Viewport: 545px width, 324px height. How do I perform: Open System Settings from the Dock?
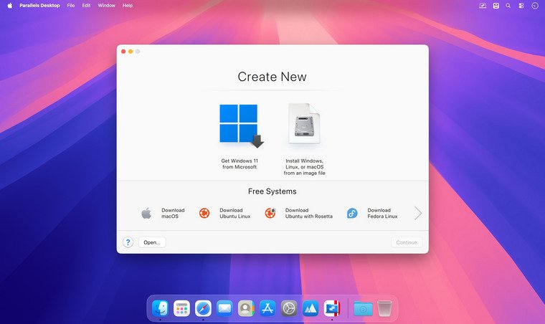[x=289, y=308]
